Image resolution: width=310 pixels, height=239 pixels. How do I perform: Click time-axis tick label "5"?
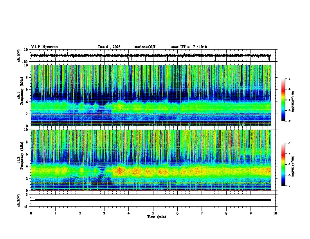(x=153, y=213)
